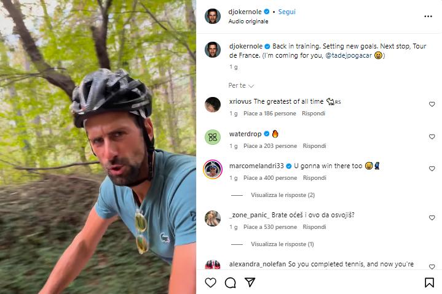Open the @tadejpogacar mention link

click(348, 55)
